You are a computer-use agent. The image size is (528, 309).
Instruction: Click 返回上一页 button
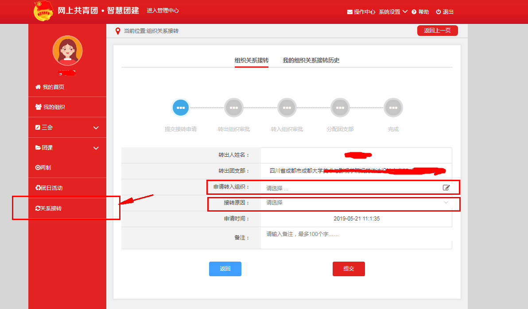pos(438,30)
